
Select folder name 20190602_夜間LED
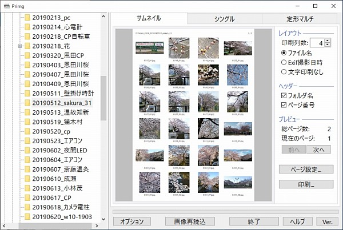pyautogui.click(x=59, y=150)
